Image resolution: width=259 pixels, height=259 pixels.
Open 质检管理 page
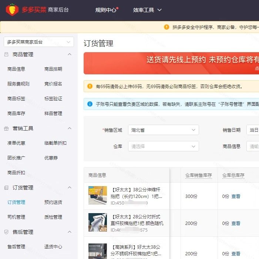(53, 217)
